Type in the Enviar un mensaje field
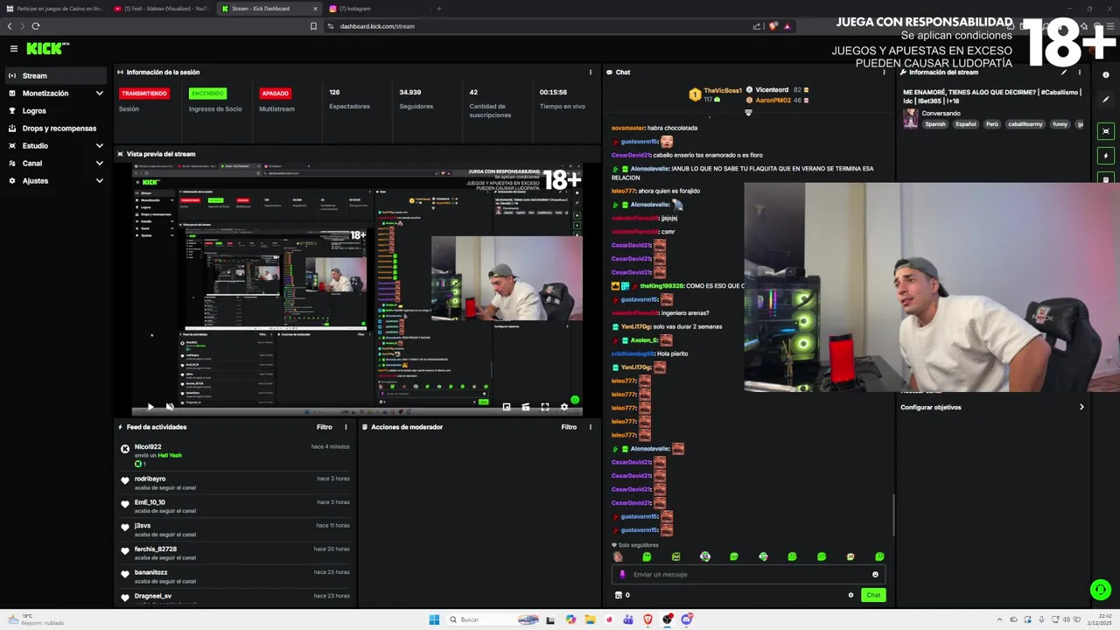The image size is (1120, 630). (747, 575)
